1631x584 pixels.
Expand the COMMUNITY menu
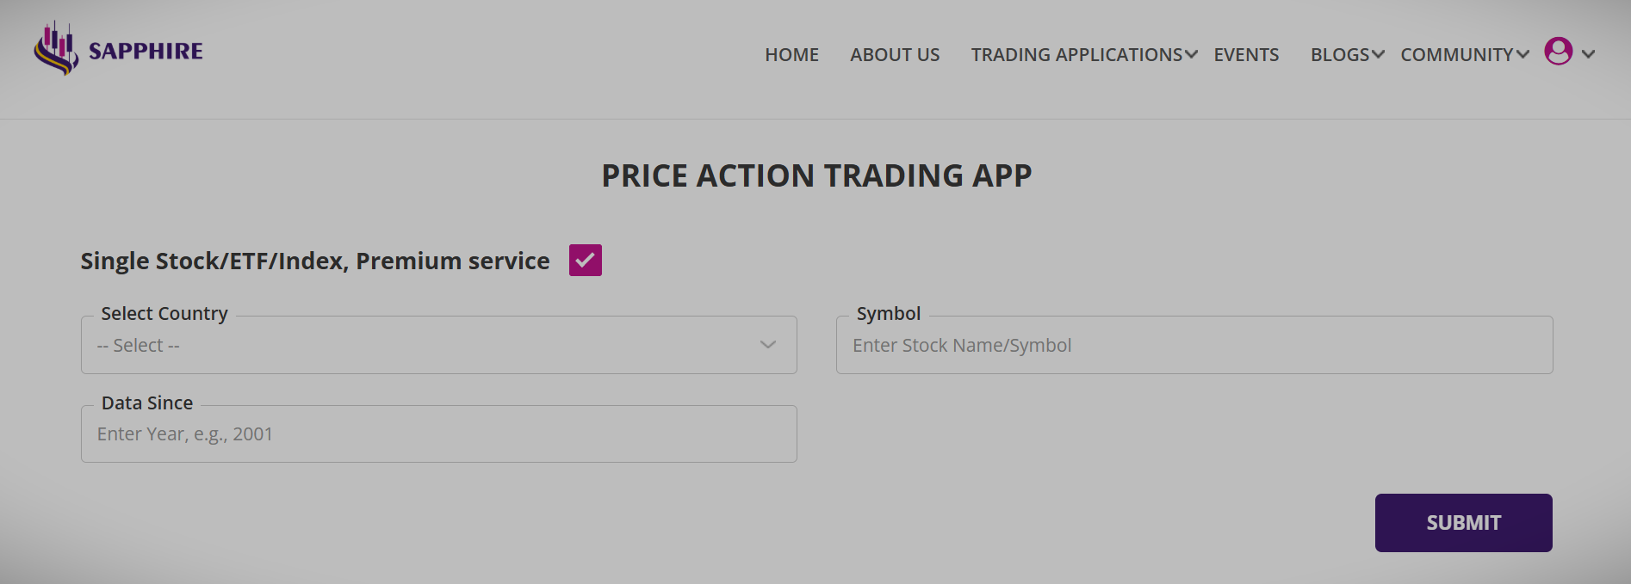pyautogui.click(x=1457, y=53)
